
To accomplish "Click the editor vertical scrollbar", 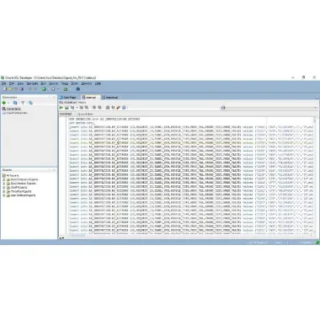I will pyautogui.click(x=314, y=175).
